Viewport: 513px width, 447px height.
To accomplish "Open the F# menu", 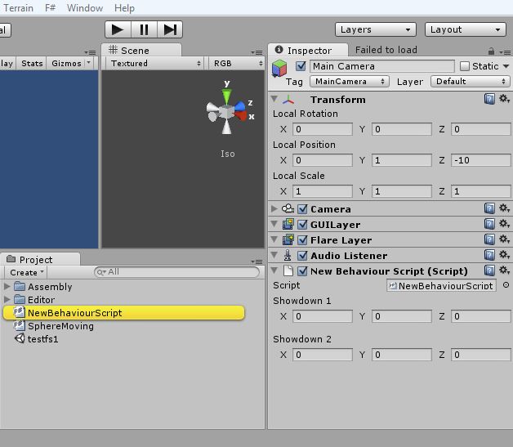I will (x=50, y=8).
